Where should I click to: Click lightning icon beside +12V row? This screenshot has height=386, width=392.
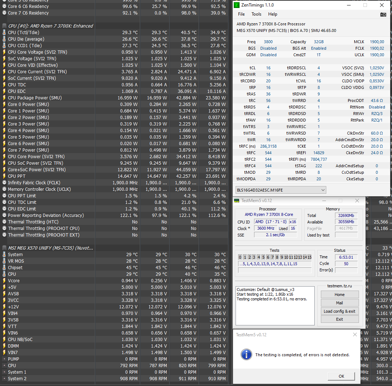point(4,307)
